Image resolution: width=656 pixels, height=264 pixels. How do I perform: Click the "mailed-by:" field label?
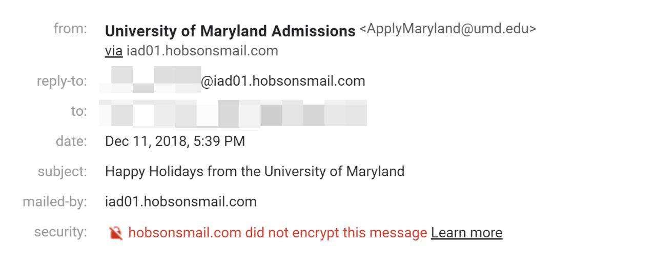click(x=55, y=201)
